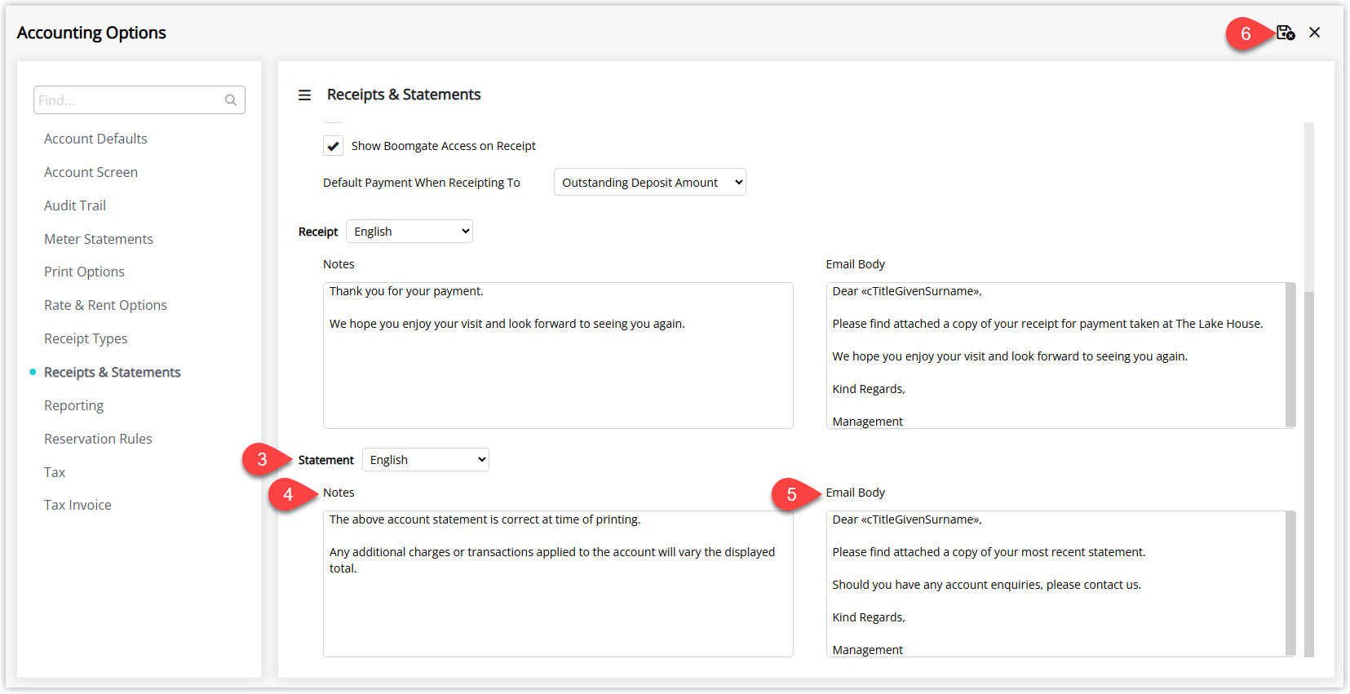
Task: Click inside the Receipt Notes text area
Action: click(x=558, y=356)
